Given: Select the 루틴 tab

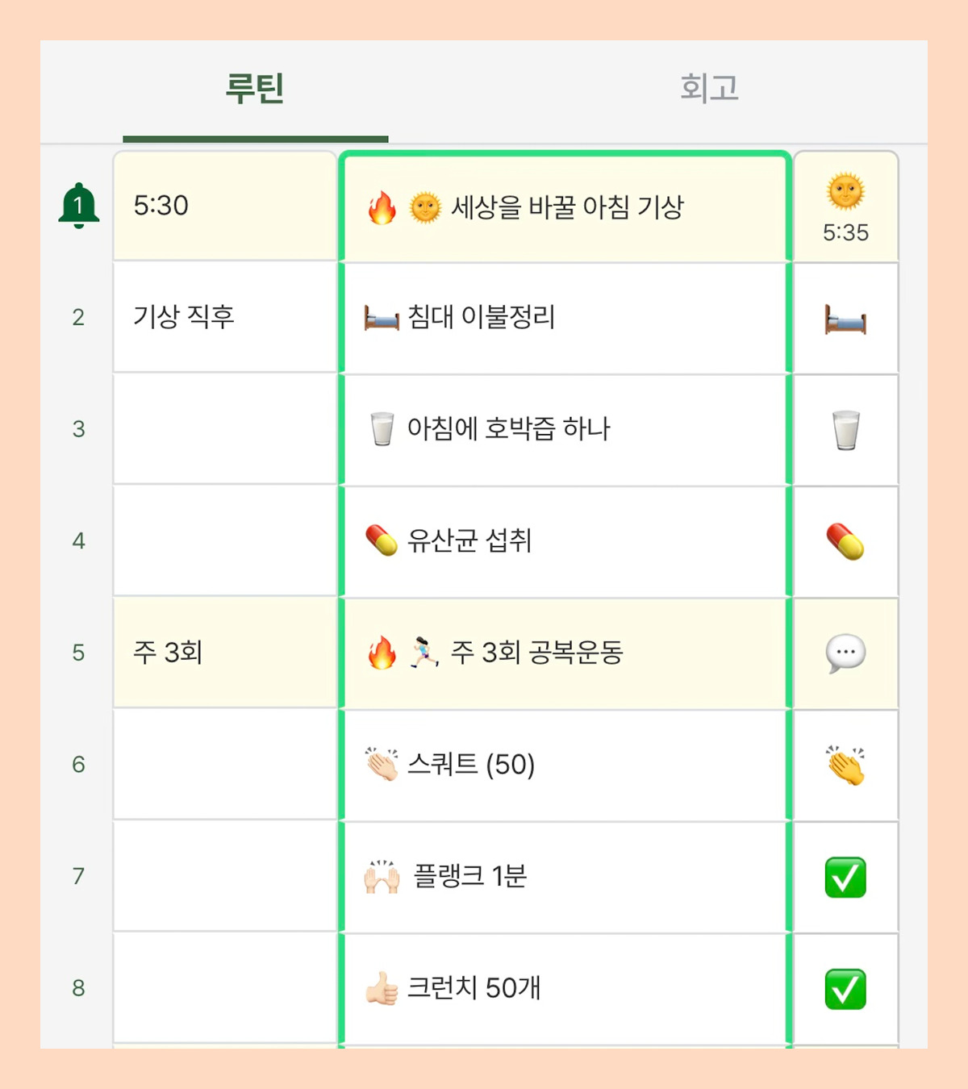Looking at the screenshot, I should (257, 89).
